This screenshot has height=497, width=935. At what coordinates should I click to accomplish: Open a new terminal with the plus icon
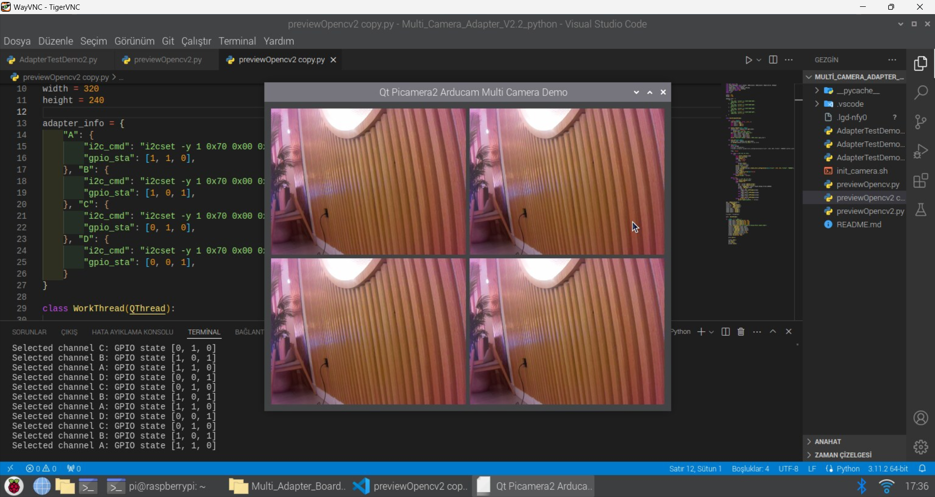tap(702, 332)
